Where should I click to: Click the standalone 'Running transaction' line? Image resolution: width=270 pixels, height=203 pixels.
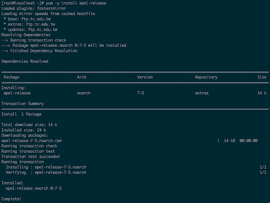tap(22, 162)
